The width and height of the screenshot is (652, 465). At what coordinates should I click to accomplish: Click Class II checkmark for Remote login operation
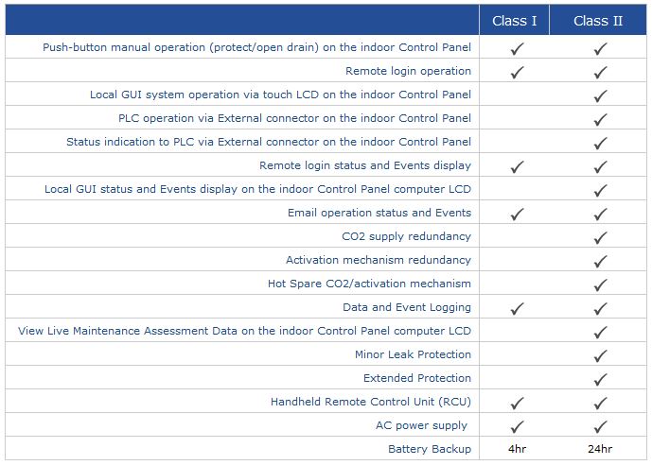tap(600, 72)
